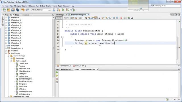
Task: Click the Clean and Build icon
Action: click(59, 10)
